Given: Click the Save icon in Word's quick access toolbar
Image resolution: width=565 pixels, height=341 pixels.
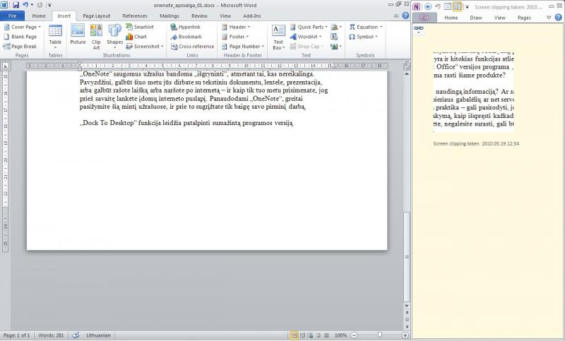Looking at the screenshot, I should point(16,5).
